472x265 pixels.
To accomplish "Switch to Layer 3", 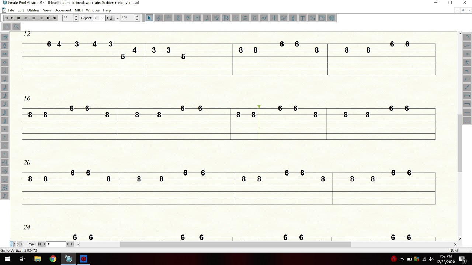I will 18,244.
